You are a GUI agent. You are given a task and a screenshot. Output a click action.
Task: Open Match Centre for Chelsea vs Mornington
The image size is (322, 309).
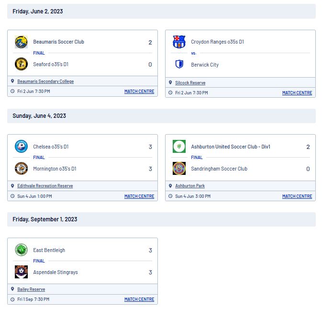(x=139, y=196)
